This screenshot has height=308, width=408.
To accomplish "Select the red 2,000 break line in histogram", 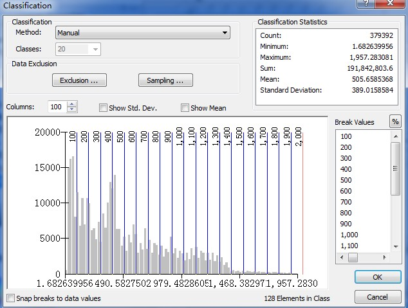I will 302,206.
